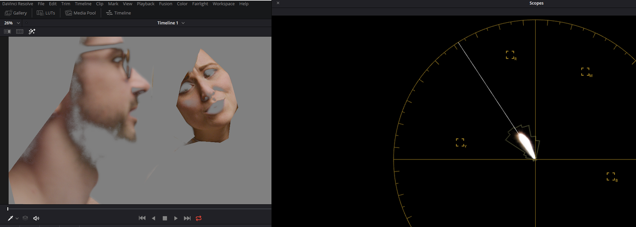Click the R target on the vectorscope
The width and height of the screenshot is (636, 227).
(x=510, y=55)
